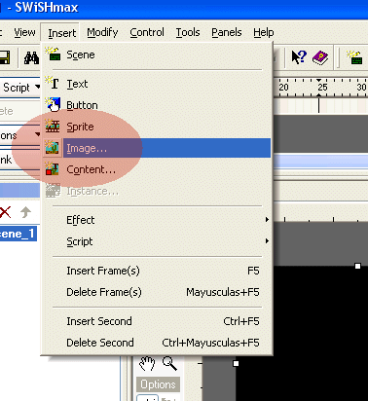Open the Control menu
The image size is (368, 401).
(x=147, y=32)
